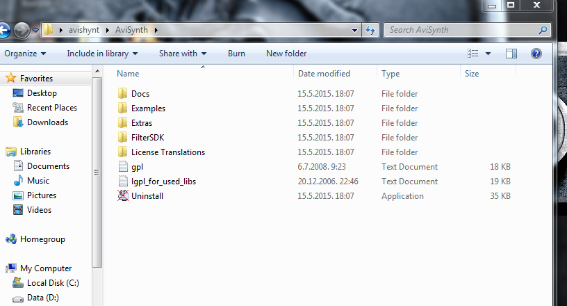Select the lgpl_for_used_libs file icon
The image size is (567, 306).
123,181
